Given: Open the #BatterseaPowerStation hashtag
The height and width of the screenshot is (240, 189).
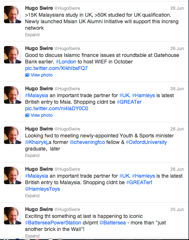Looking at the screenshot, I should (x=53, y=223).
